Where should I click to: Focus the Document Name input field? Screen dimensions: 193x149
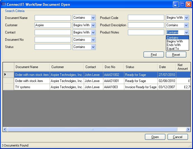tap(53, 18)
